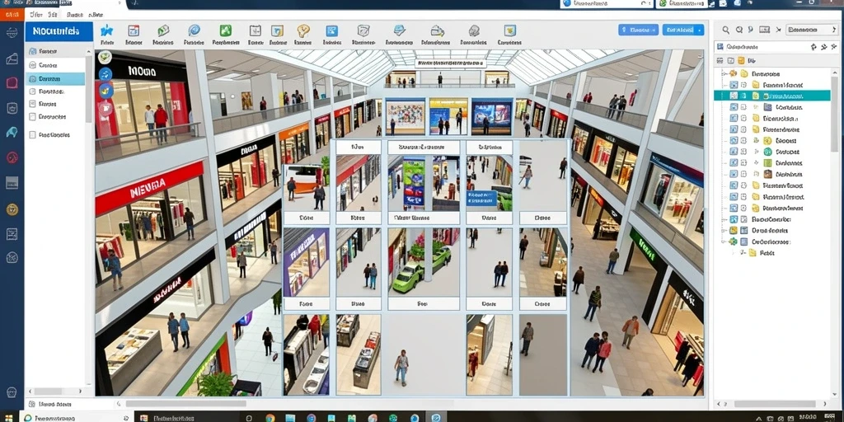Collapse the top-level folder node in the tree
The height and width of the screenshot is (422, 844).
(725, 73)
